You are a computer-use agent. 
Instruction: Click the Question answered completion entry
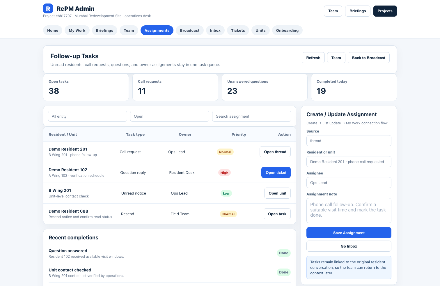(x=170, y=253)
